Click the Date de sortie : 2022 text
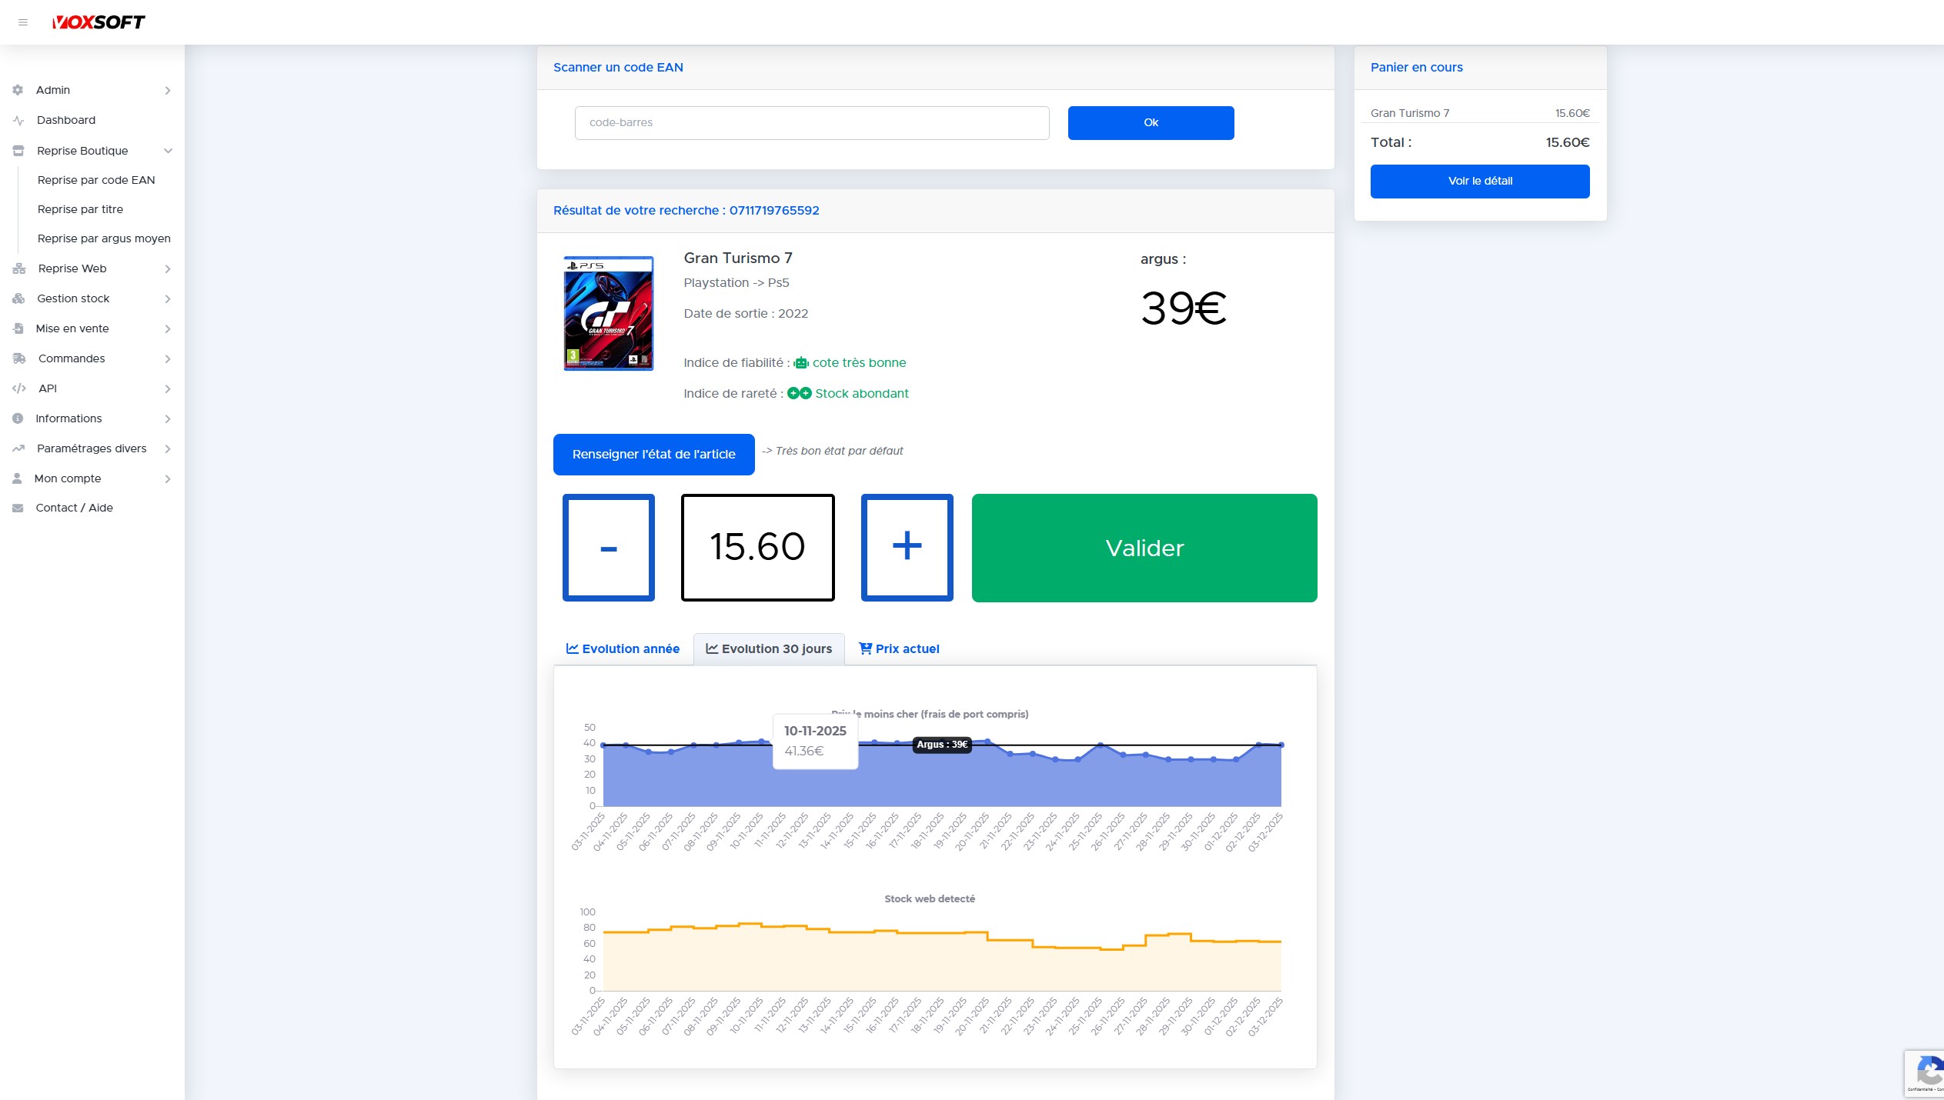 (746, 314)
